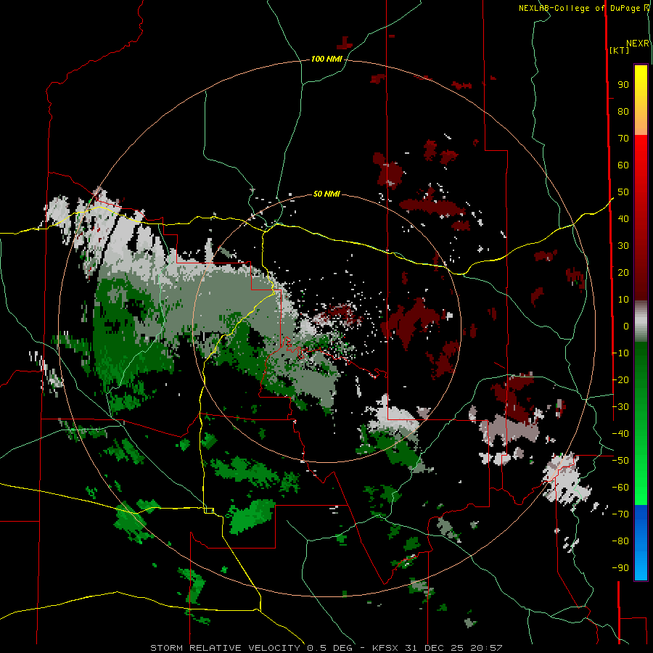Click the -50 knot value on the color scale

620,461
